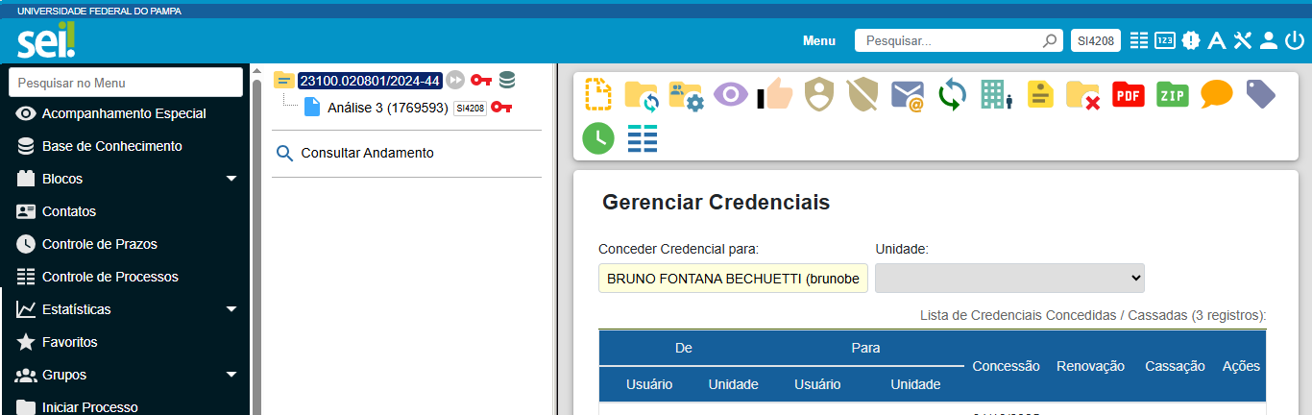1312x415 pixels.
Task: Click the email envelope icon in toolbar
Action: pos(907,95)
